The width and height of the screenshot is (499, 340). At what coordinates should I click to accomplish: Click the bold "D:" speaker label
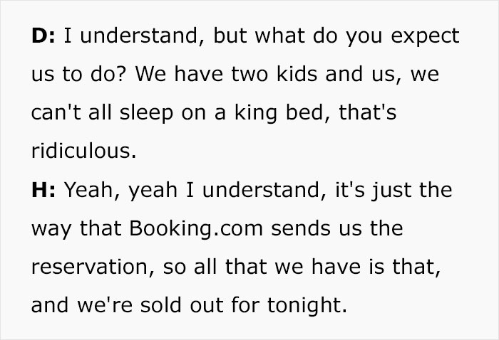click(46, 36)
